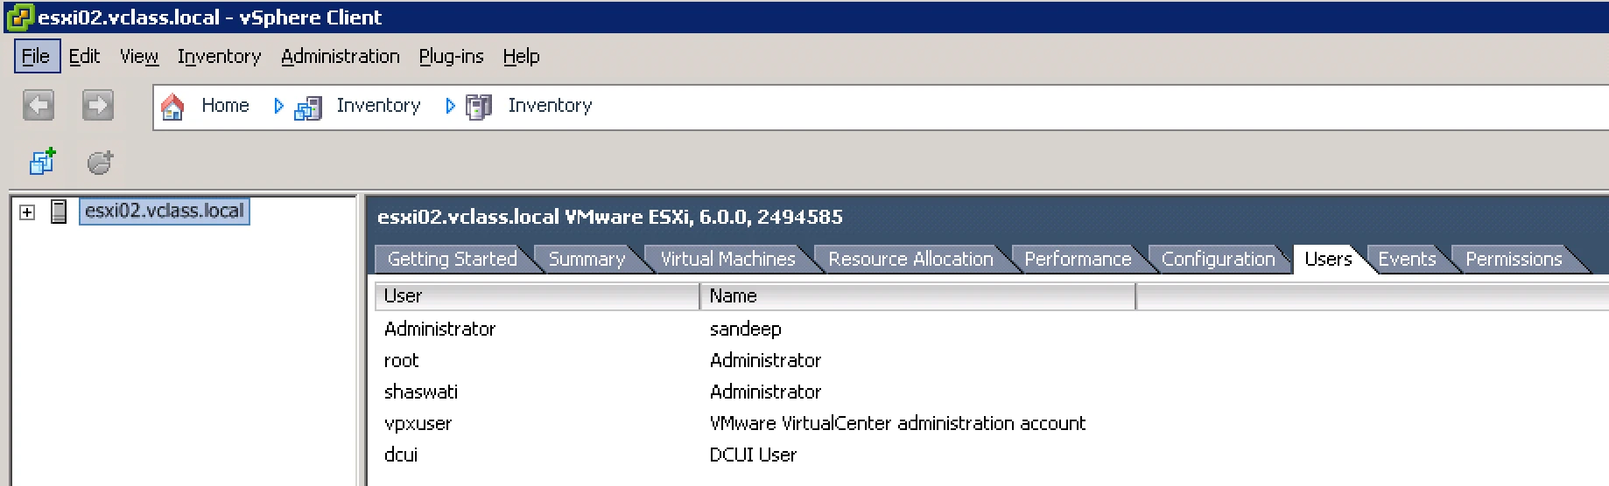This screenshot has width=1609, height=486.
Task: Click the second Inventory breadcrumb icon
Action: tap(479, 107)
